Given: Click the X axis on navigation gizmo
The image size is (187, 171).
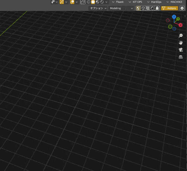Looking at the screenshot, I should click(x=180, y=25).
